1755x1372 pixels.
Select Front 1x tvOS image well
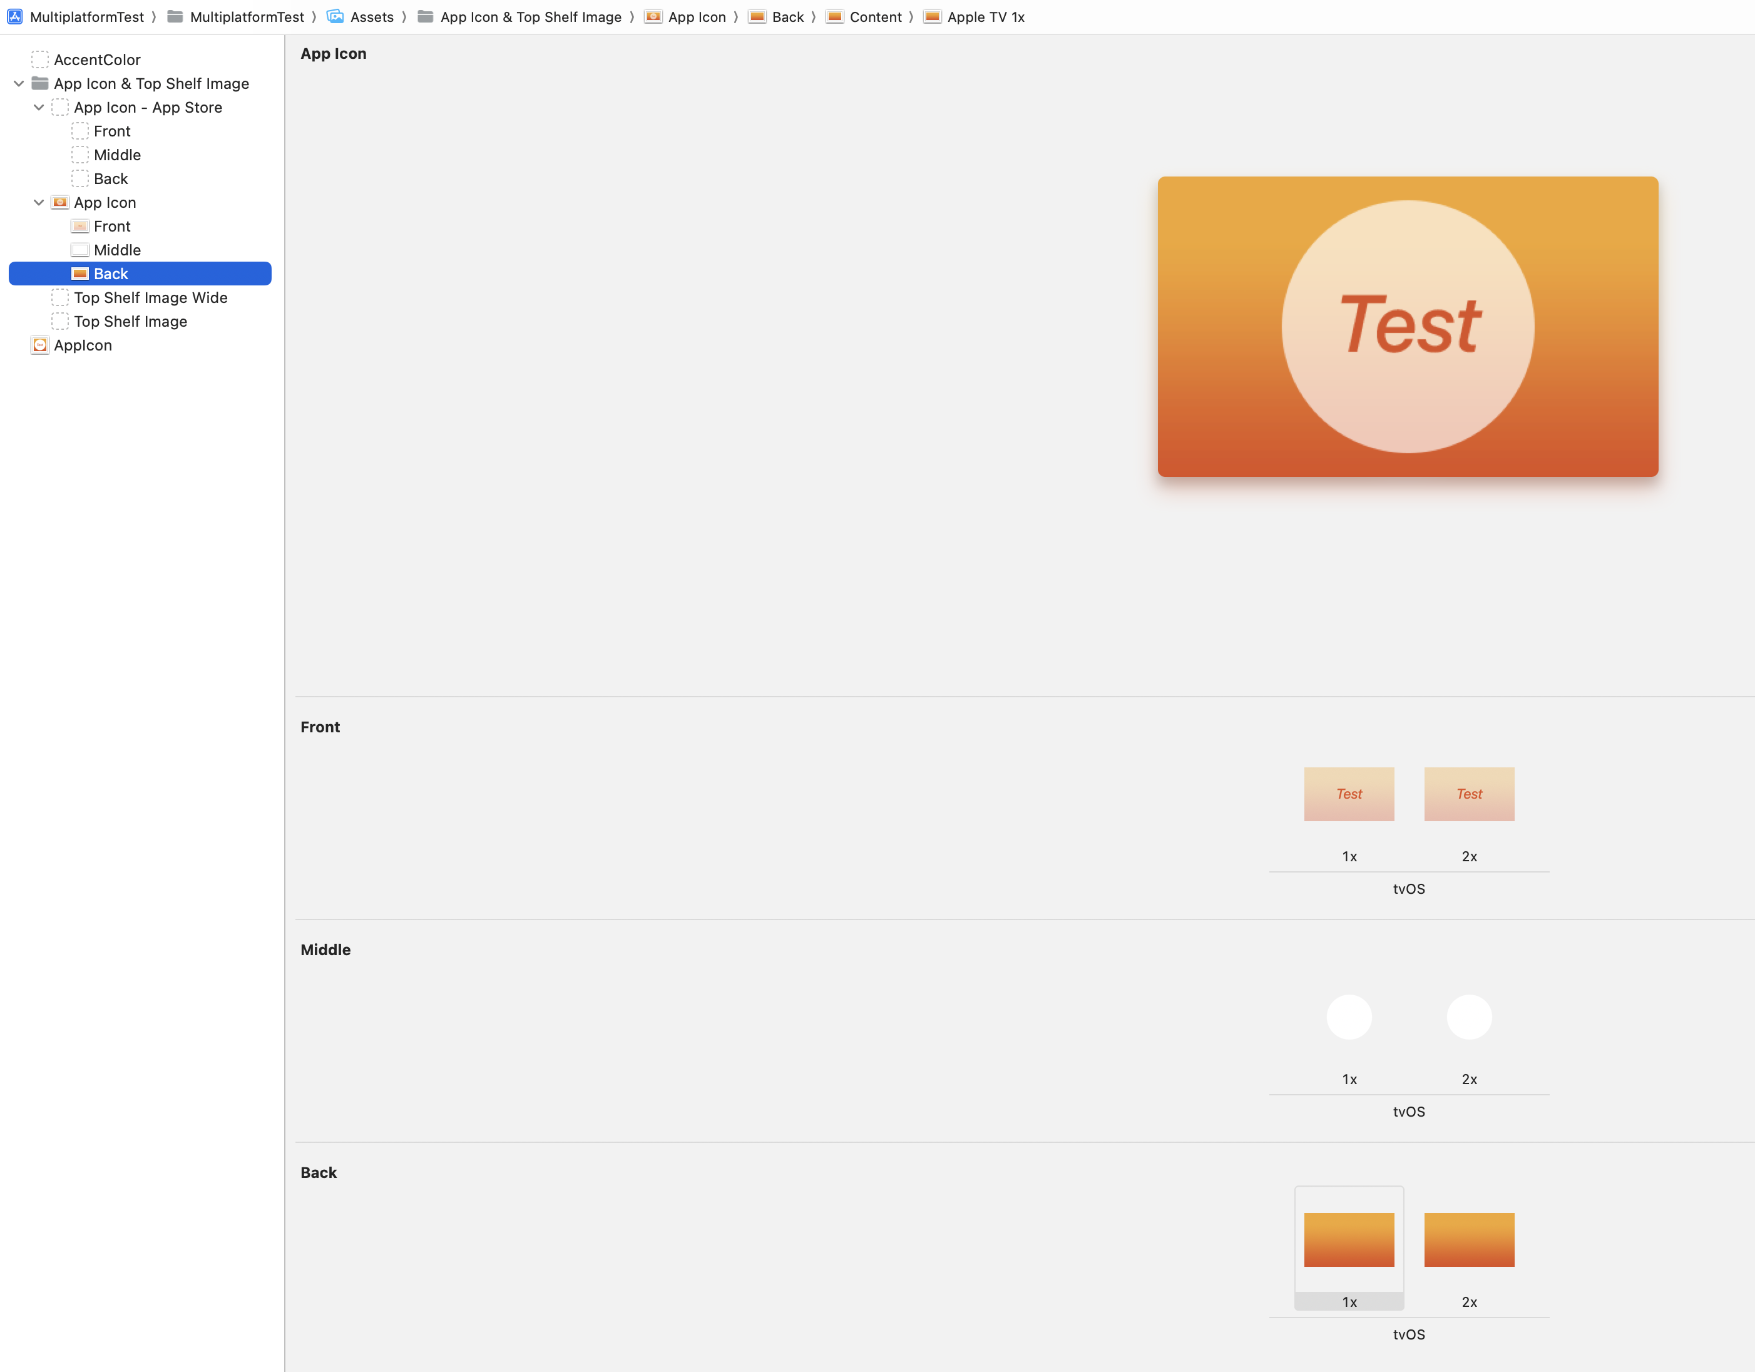coord(1348,794)
